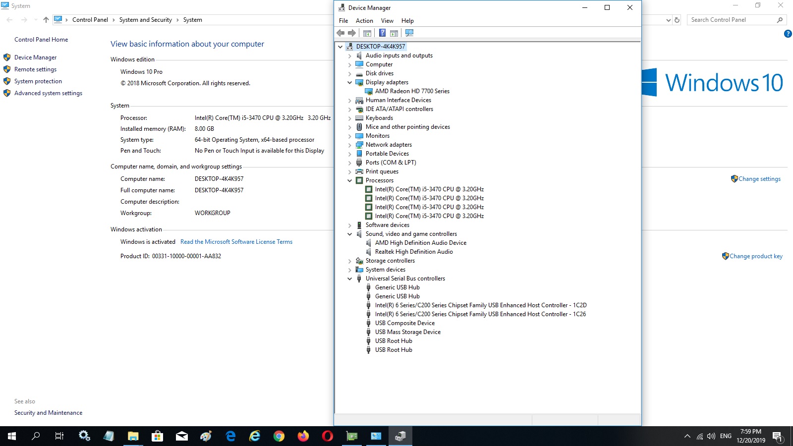Collapse Sound, video and game controllers
Image resolution: width=793 pixels, height=446 pixels.
349,234
